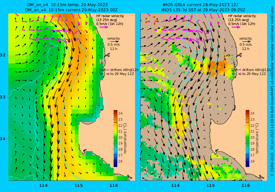Select the title 'OM_an_v4 10-15m temp. 29-May-2023'
The width and height of the screenshot is (275, 192).
tap(67, 5)
